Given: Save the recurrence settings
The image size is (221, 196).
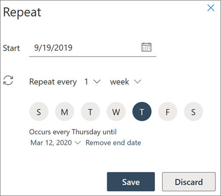Looking at the screenshot, I should pyautogui.click(x=131, y=182).
